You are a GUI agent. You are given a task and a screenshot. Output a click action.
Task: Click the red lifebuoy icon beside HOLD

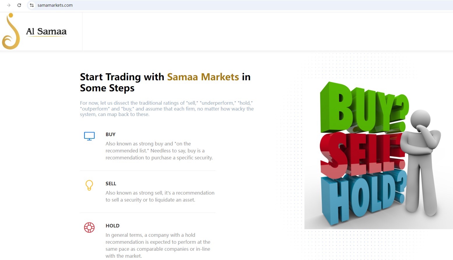coord(89,227)
